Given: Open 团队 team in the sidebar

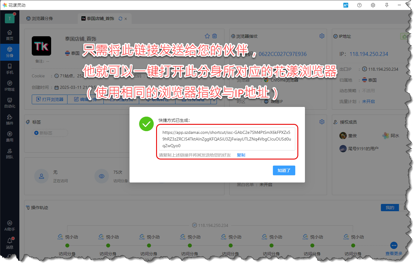Looking at the screenshot, I should (x=10, y=153).
